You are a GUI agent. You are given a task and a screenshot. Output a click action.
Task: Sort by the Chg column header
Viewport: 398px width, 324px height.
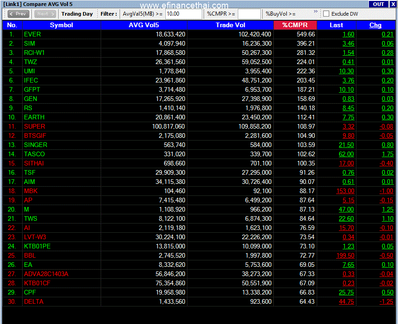375,25
